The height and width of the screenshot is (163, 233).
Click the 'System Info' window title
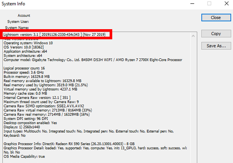pyautogui.click(x=13, y=4)
